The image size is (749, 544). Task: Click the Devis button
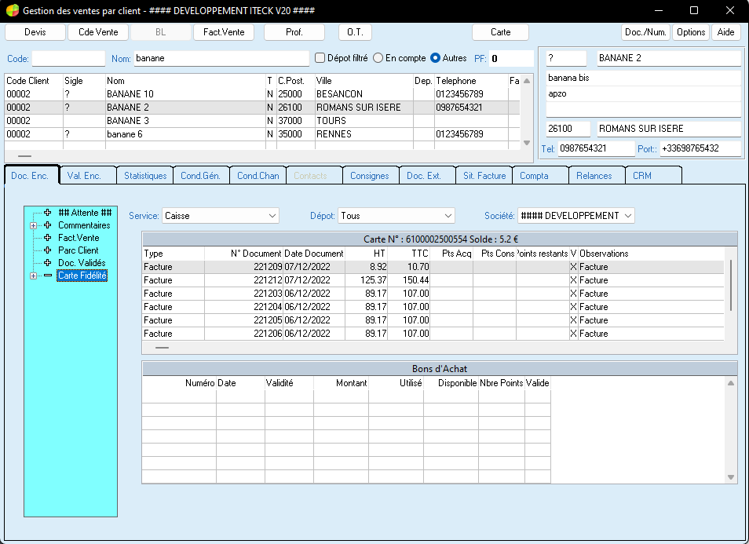pos(35,32)
